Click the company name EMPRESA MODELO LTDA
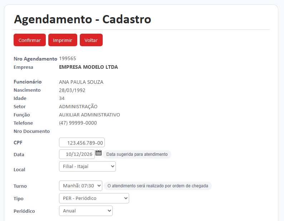This screenshot has height=221, width=284. (88, 67)
